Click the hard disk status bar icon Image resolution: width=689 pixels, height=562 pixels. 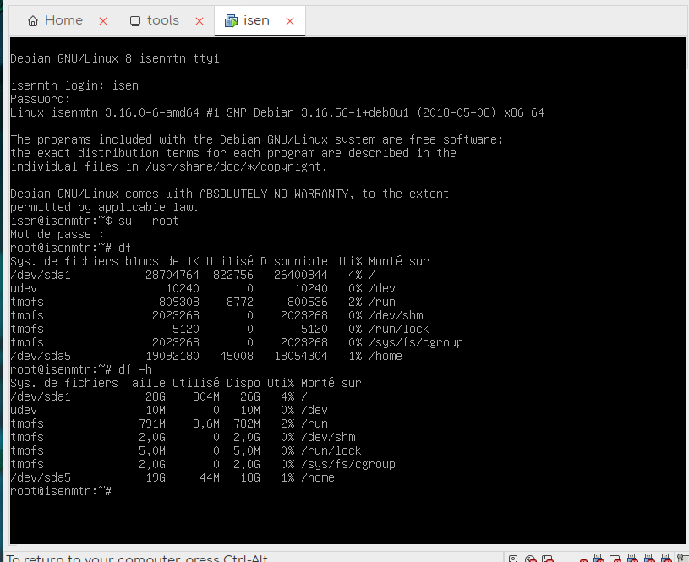tap(512, 558)
